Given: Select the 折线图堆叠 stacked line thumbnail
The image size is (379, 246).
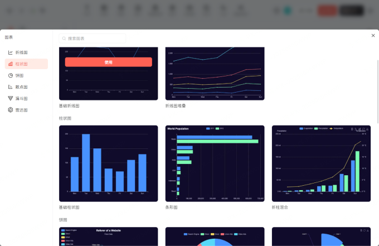Looking at the screenshot, I should tap(215, 74).
